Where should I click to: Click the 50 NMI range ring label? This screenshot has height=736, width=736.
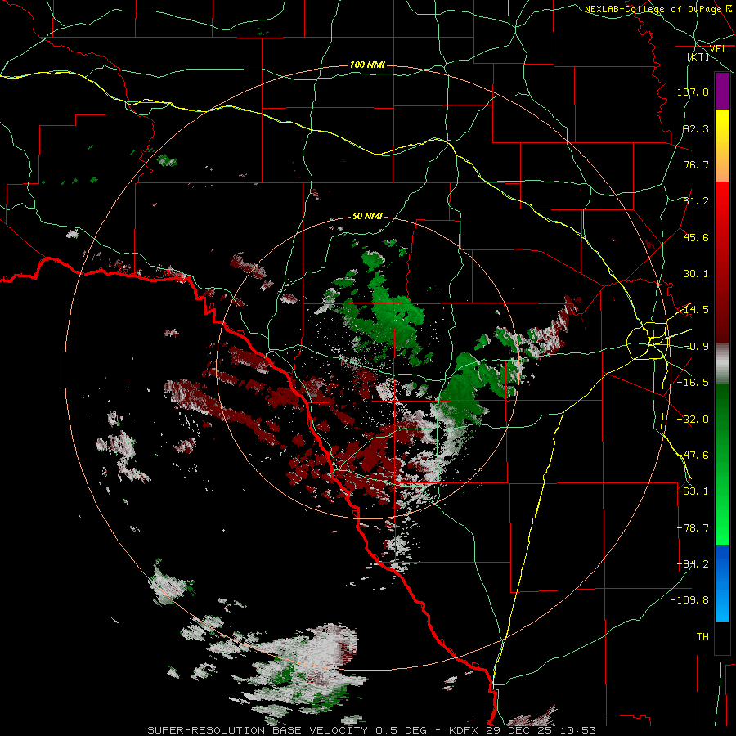click(367, 216)
